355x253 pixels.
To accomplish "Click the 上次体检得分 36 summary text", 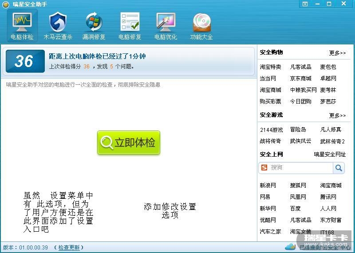I will pos(91,67).
